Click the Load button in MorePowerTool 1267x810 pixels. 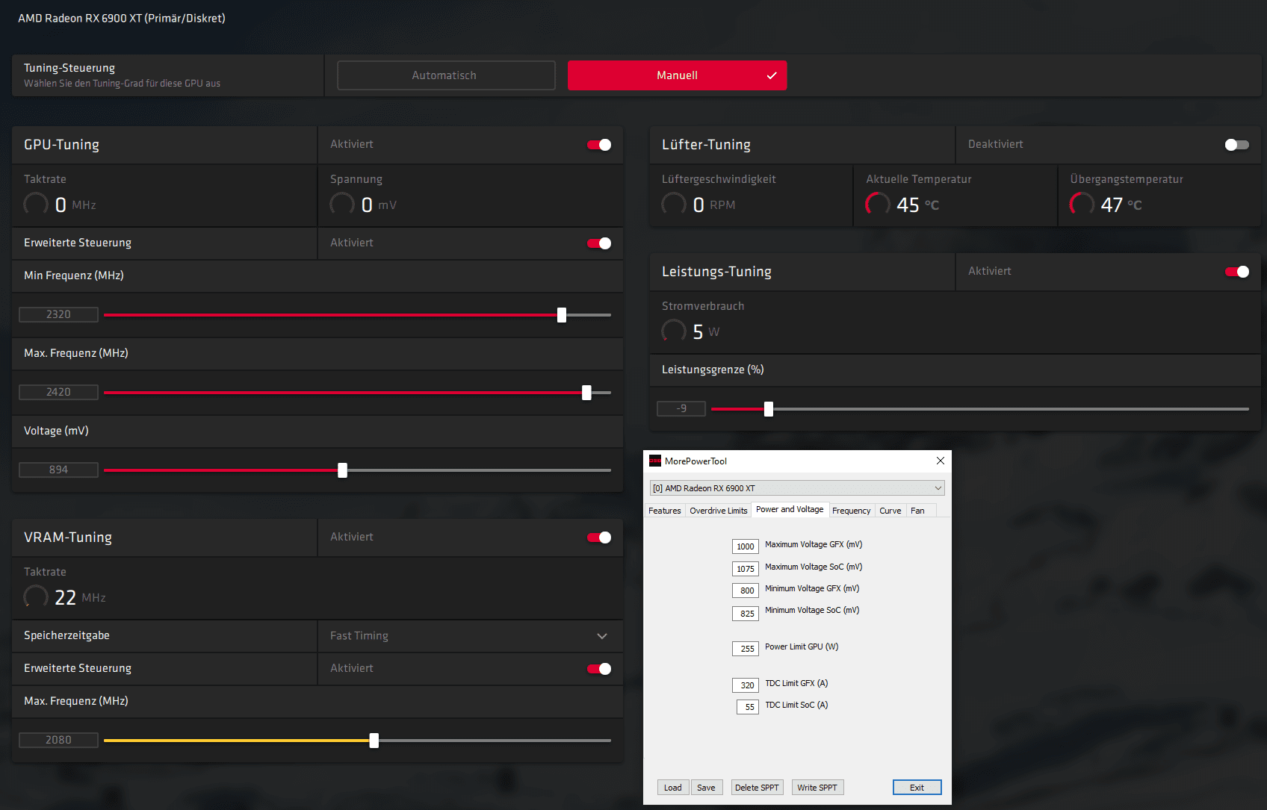(673, 788)
